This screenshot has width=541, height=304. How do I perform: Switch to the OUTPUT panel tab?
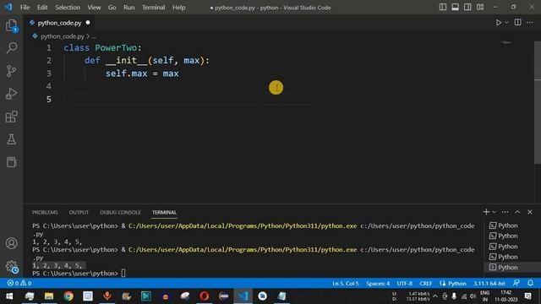[79, 212]
